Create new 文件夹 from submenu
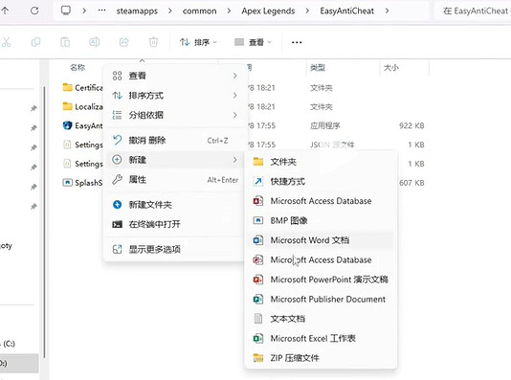This screenshot has width=511, height=380. [x=321, y=162]
